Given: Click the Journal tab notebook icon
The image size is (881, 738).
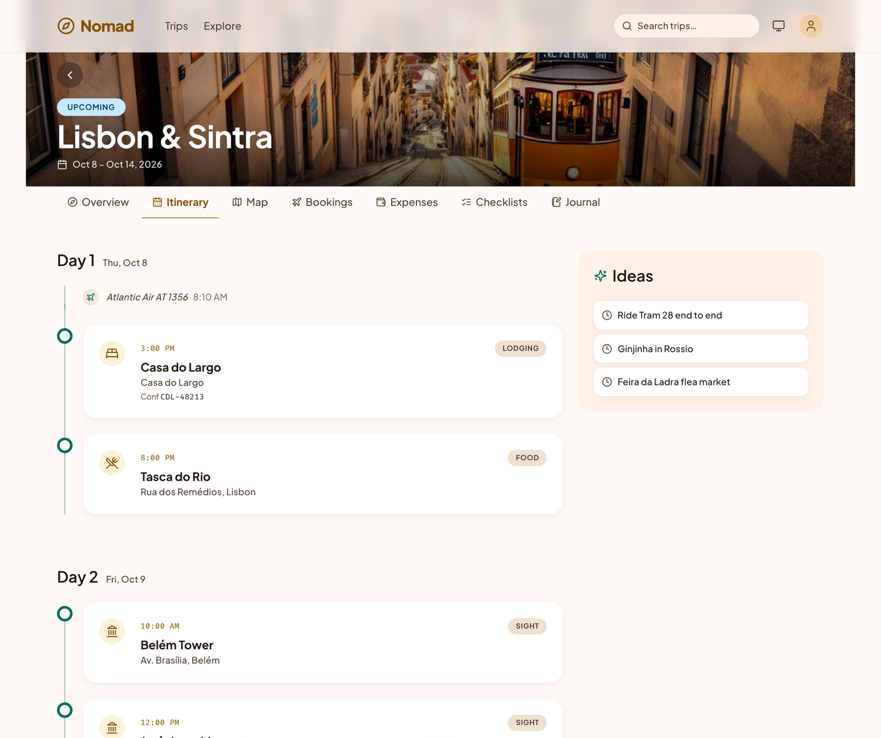Looking at the screenshot, I should pyautogui.click(x=556, y=202).
